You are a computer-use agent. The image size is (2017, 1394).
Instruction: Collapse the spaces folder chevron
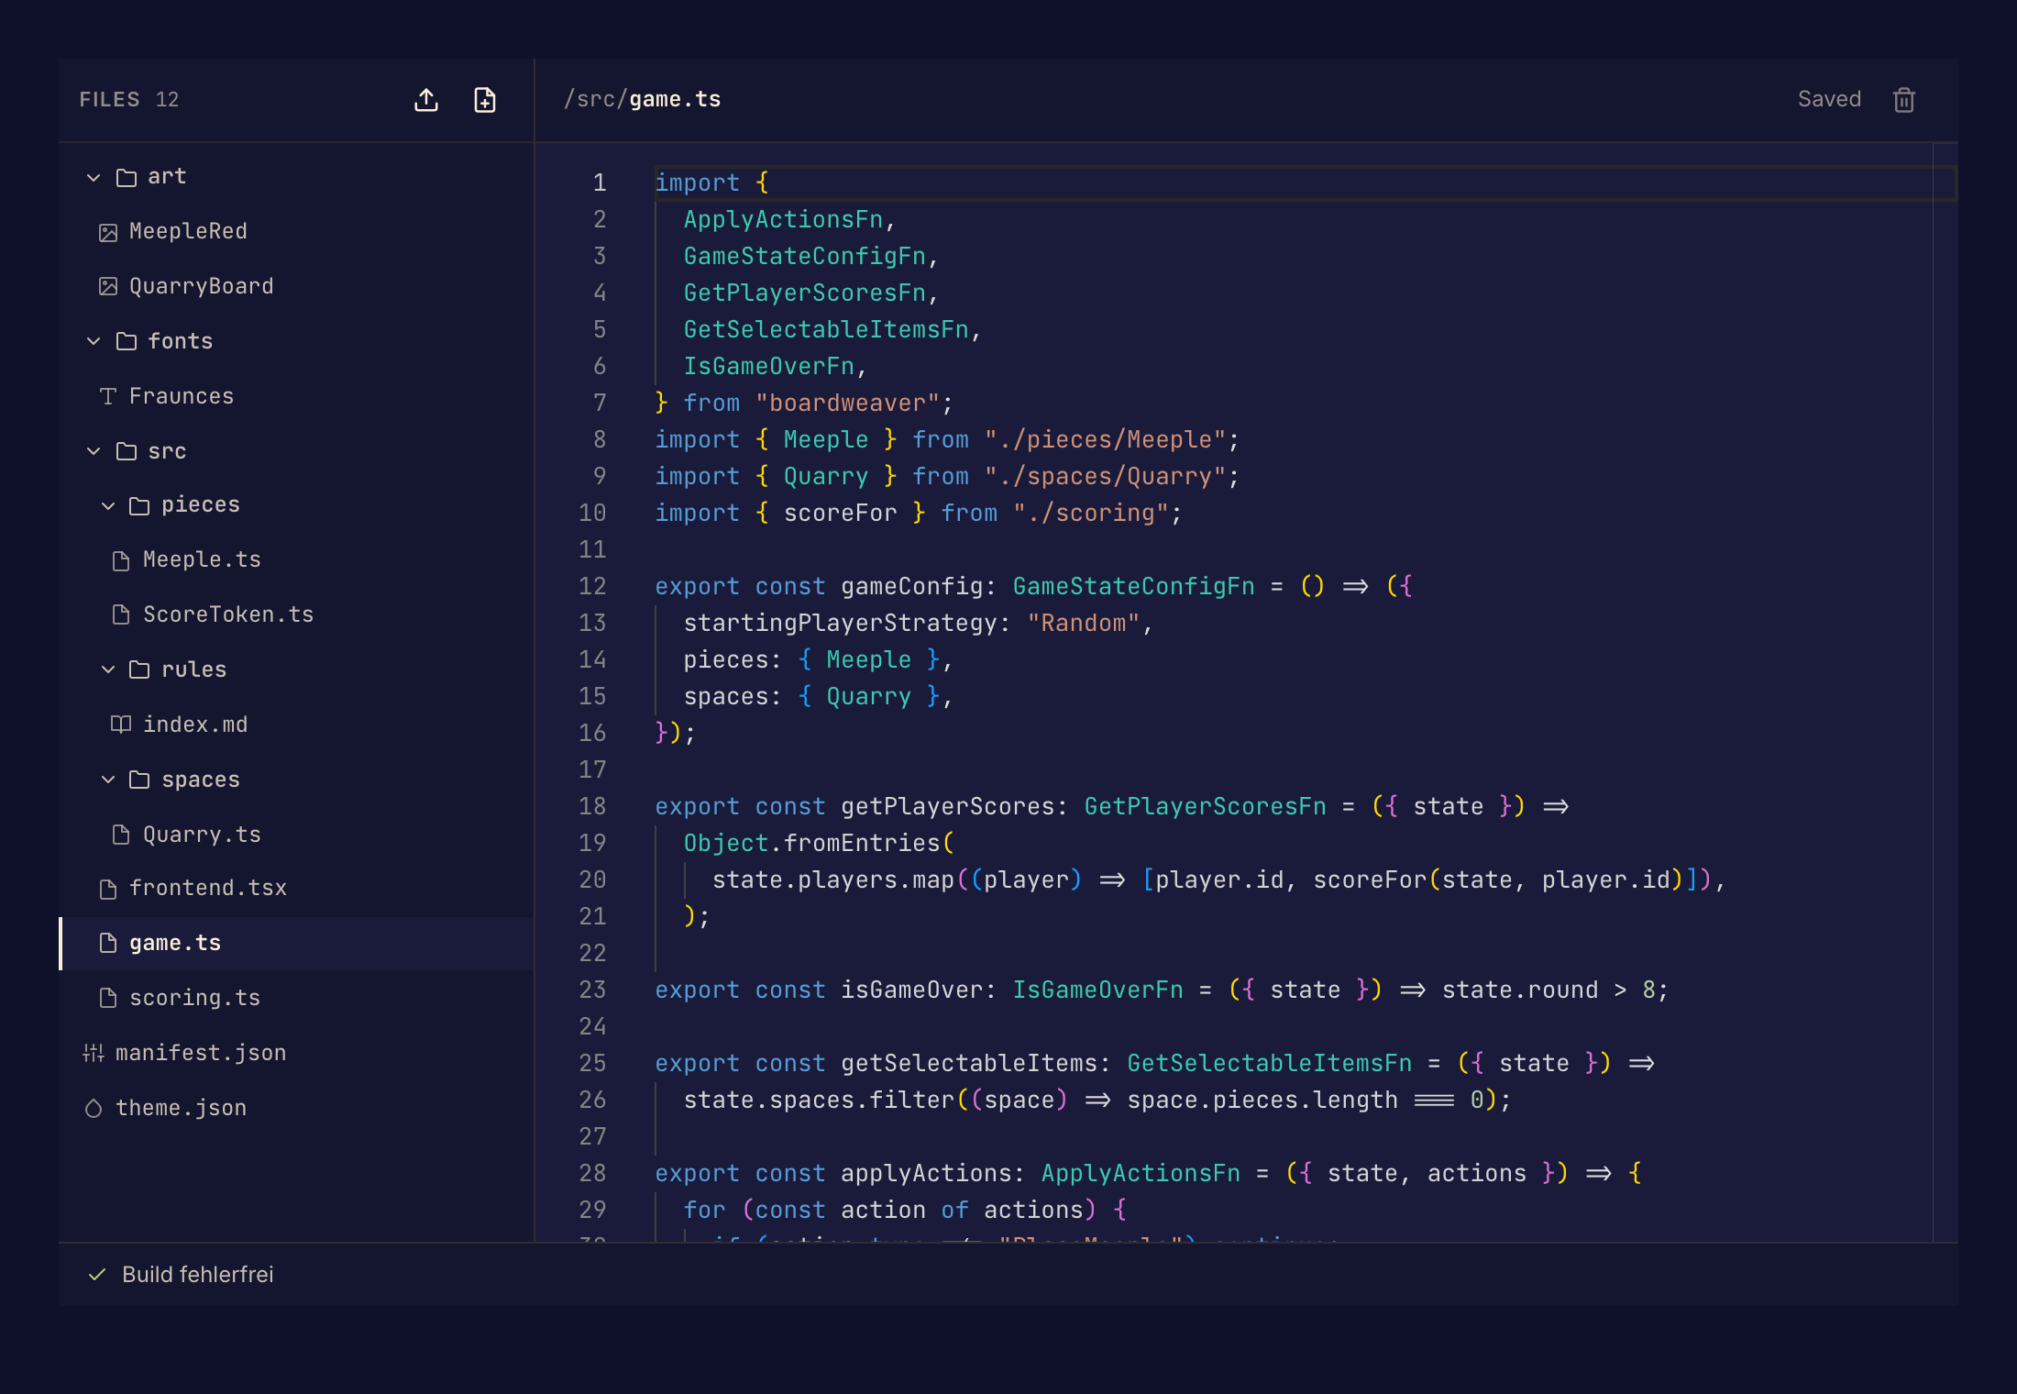click(x=108, y=780)
